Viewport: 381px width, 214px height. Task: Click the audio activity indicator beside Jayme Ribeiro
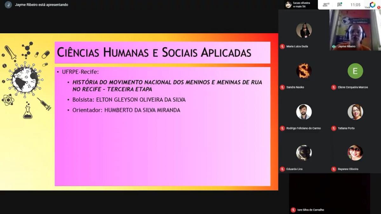click(334, 46)
